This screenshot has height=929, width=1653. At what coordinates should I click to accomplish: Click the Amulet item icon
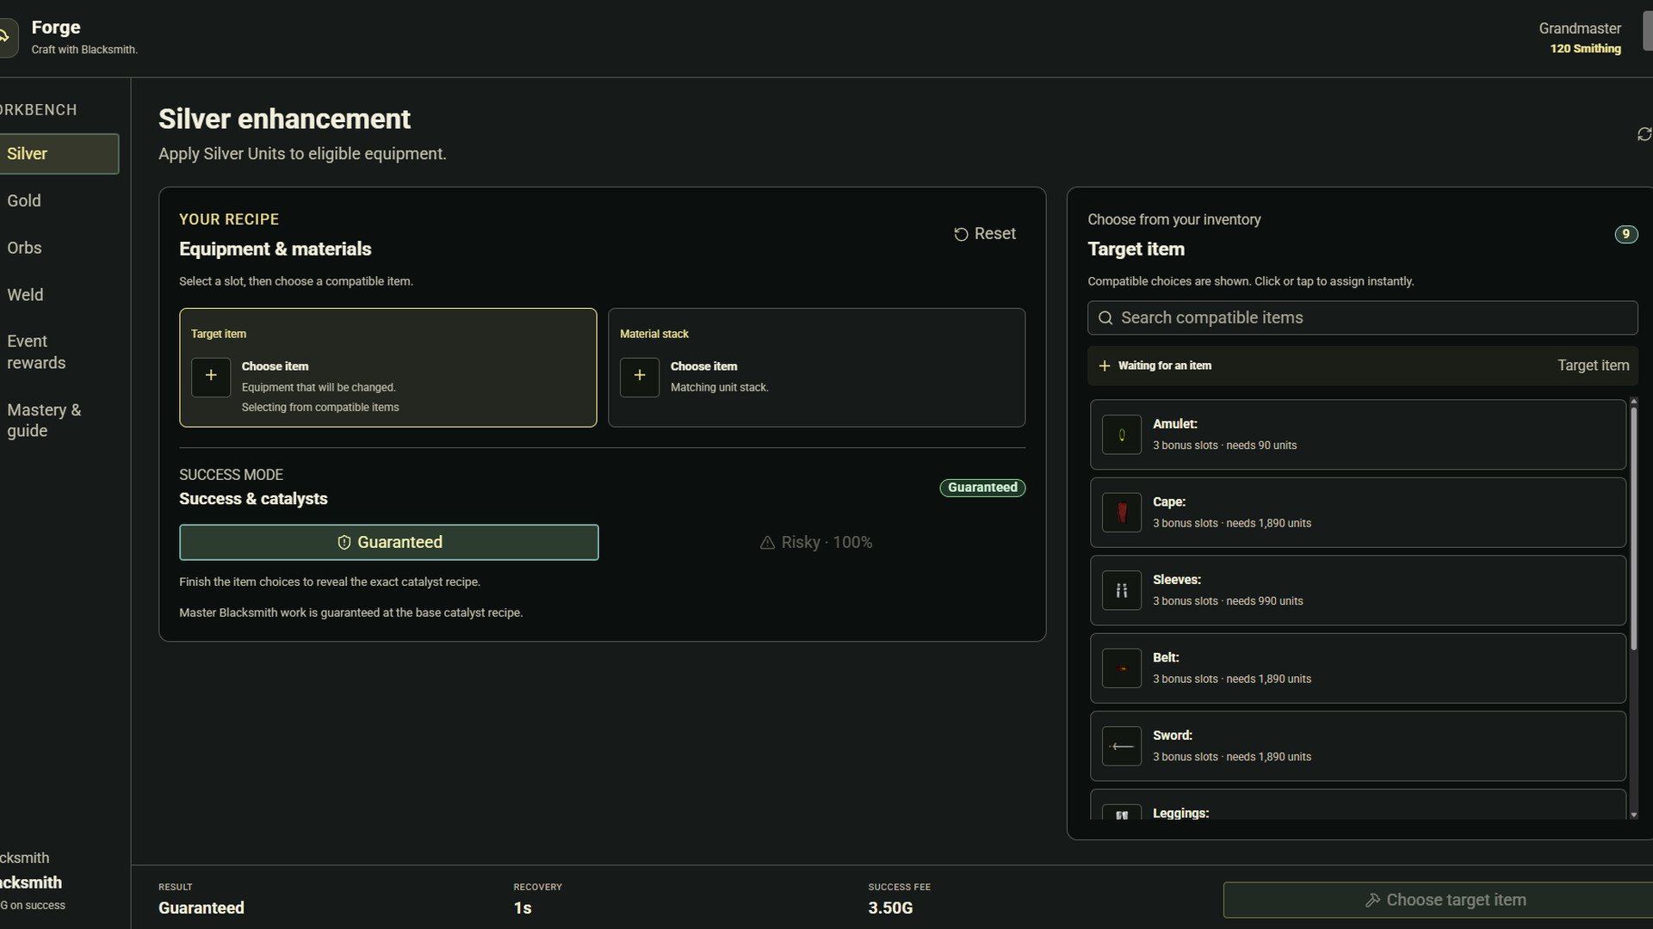[1122, 434]
